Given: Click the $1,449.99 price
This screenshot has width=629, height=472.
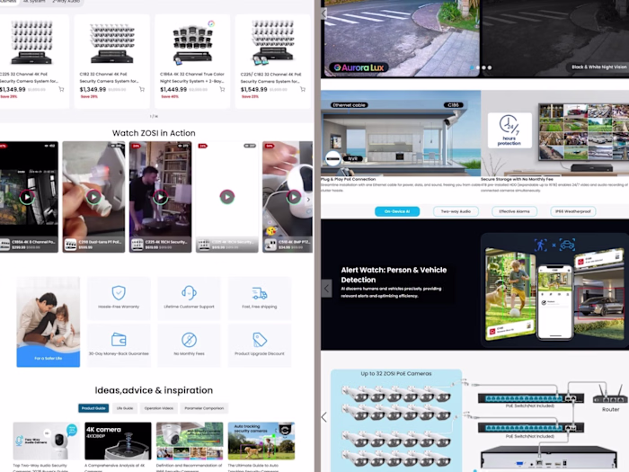Looking at the screenshot, I should point(173,89).
